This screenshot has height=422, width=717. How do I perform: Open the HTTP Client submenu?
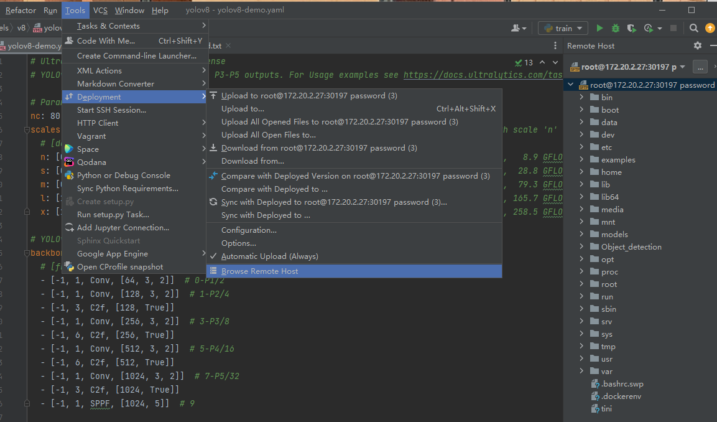point(134,123)
